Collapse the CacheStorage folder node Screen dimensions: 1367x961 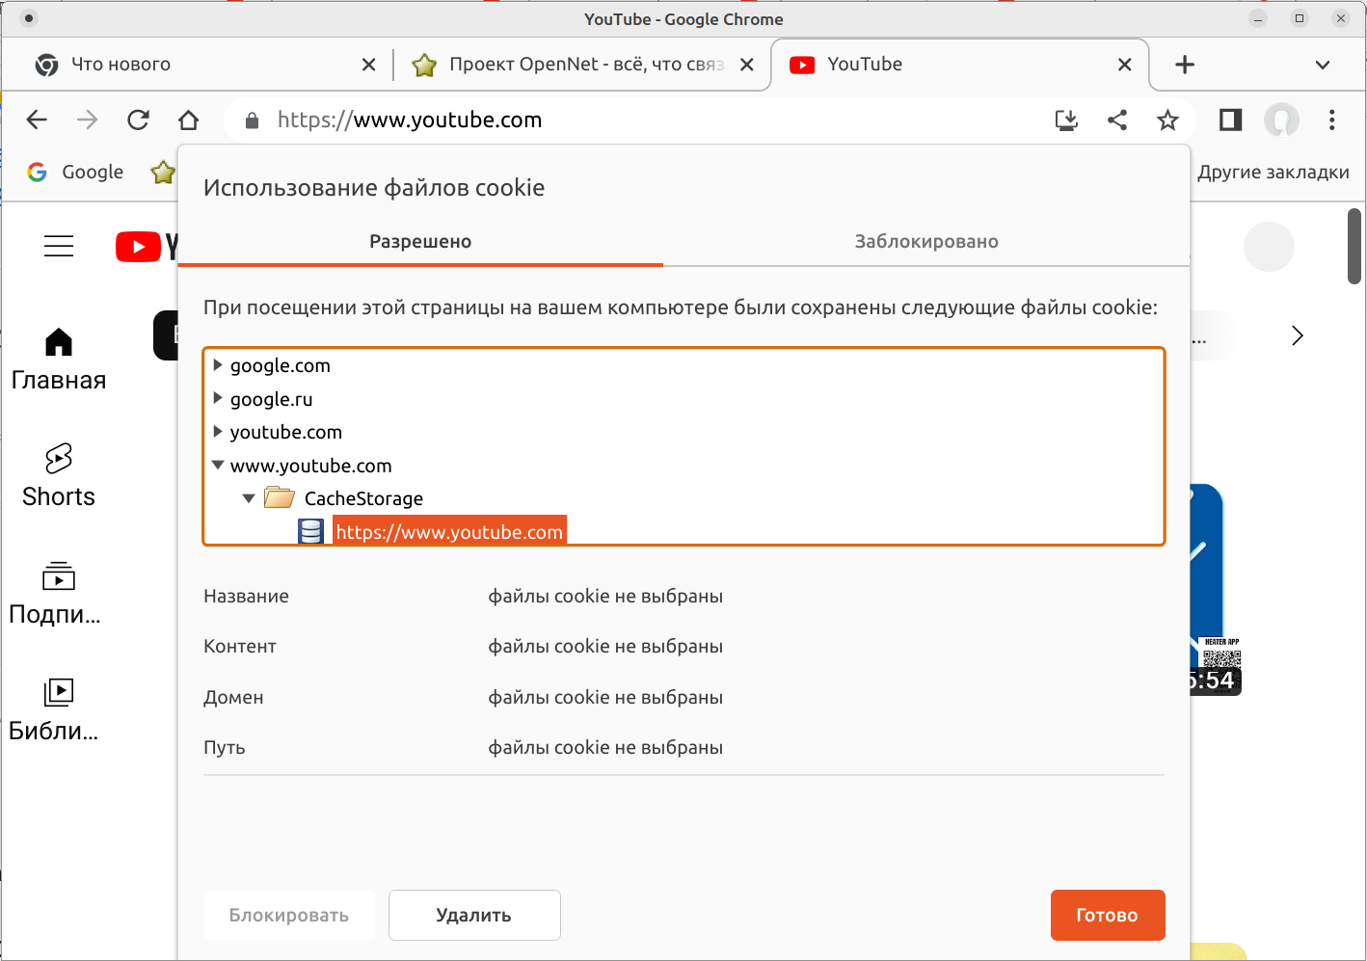click(249, 498)
